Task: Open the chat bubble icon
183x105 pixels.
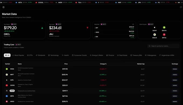Action: (x=181, y=7)
